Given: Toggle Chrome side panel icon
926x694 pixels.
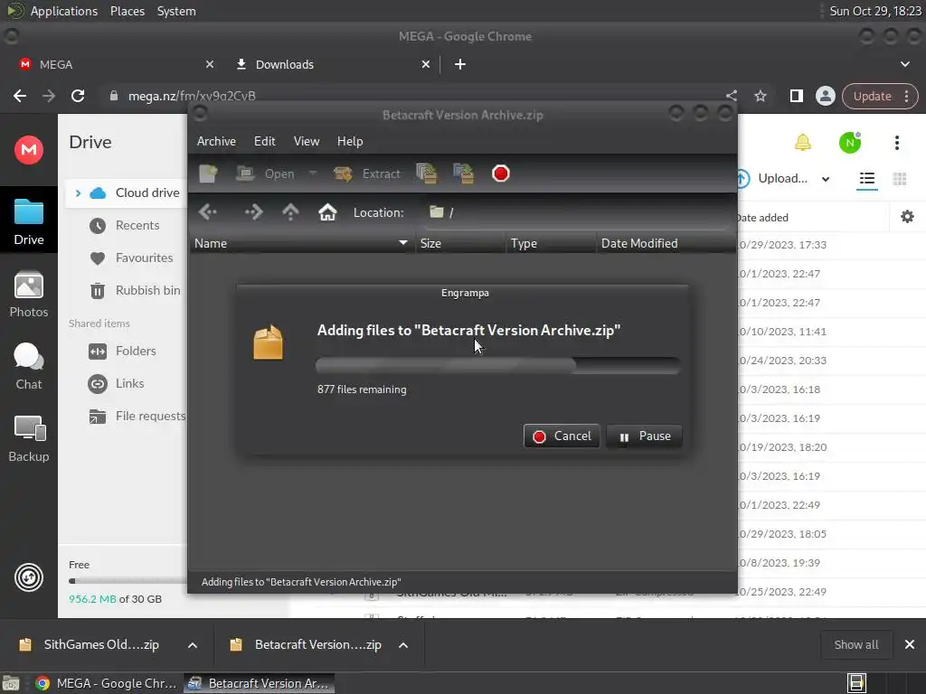Looking at the screenshot, I should 796,96.
